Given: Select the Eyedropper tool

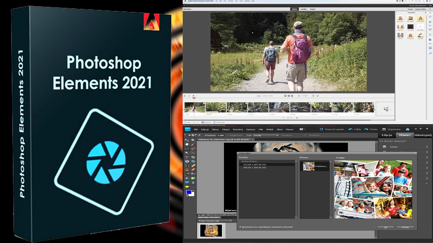Looking at the screenshot, I should (x=193, y=144).
